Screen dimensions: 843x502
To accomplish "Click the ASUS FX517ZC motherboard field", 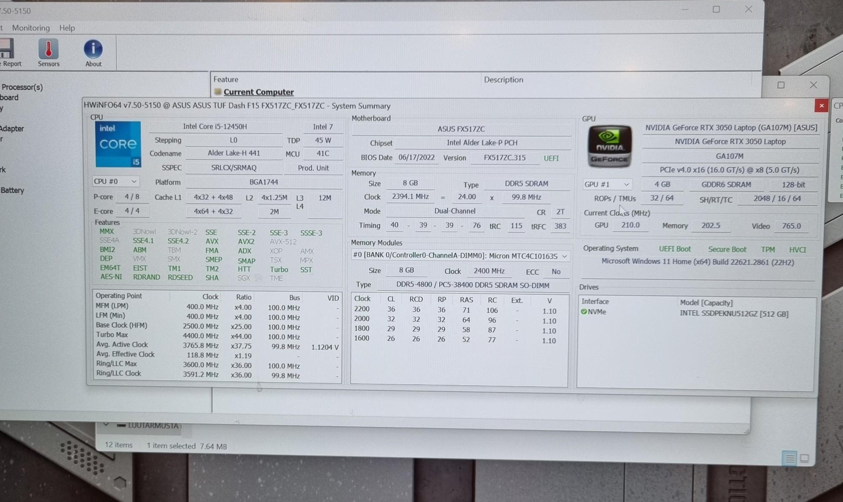I will [x=461, y=129].
